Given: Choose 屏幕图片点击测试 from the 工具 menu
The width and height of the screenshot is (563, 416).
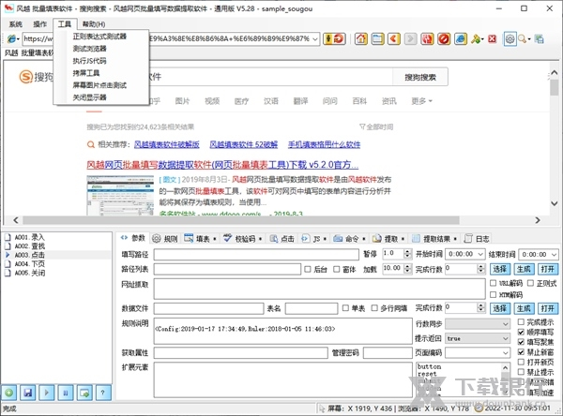Looking at the screenshot, I should [99, 85].
